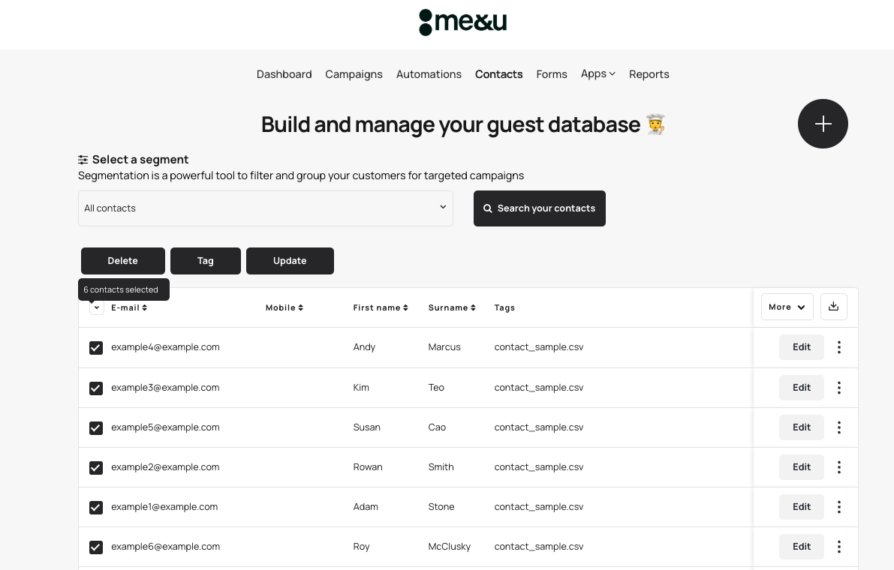Uncheck the checkbox for example2@example.com
894x570 pixels.
coord(96,467)
